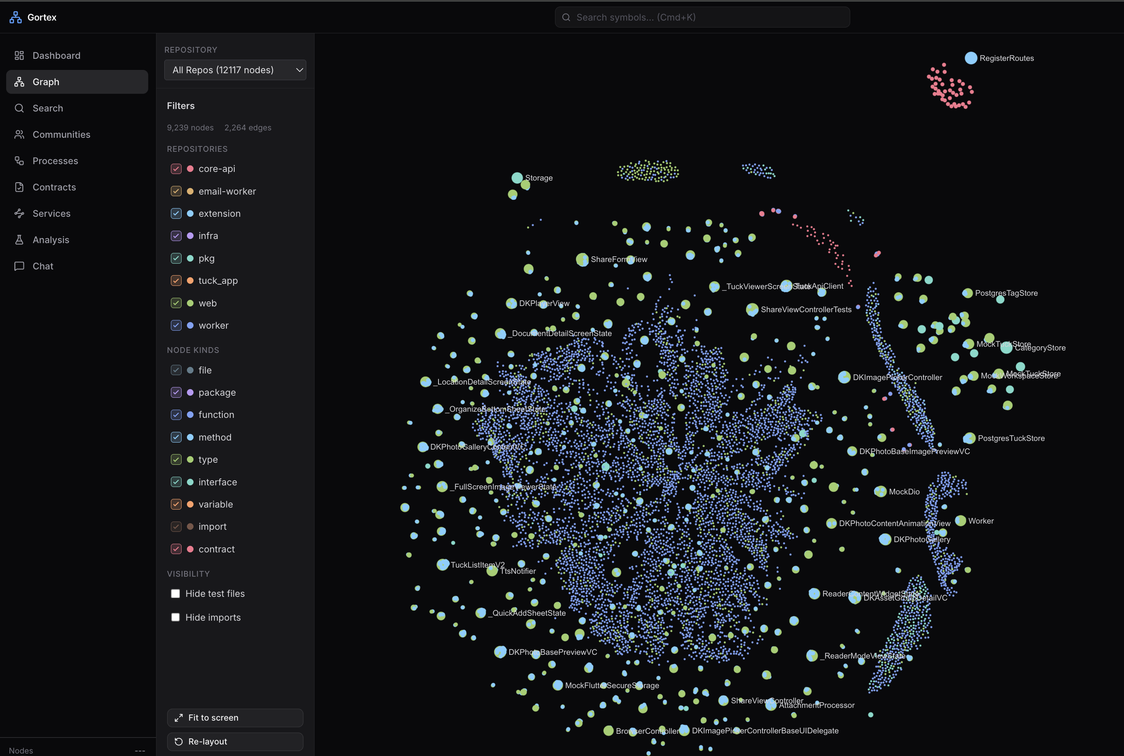Click the Gortex logo icon

[x=15, y=17]
